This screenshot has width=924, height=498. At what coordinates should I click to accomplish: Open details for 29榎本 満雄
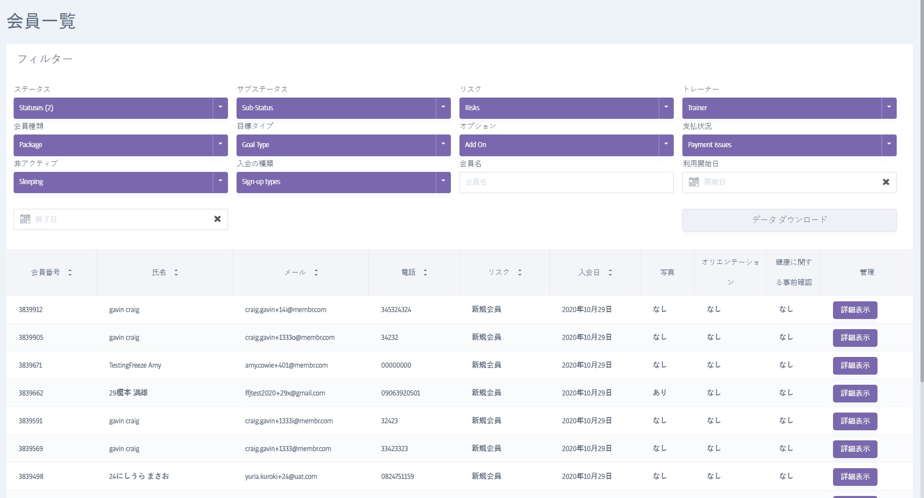(855, 393)
